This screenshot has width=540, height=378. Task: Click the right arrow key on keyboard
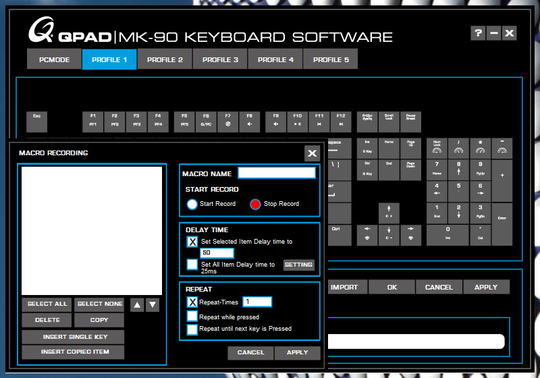[x=410, y=235]
